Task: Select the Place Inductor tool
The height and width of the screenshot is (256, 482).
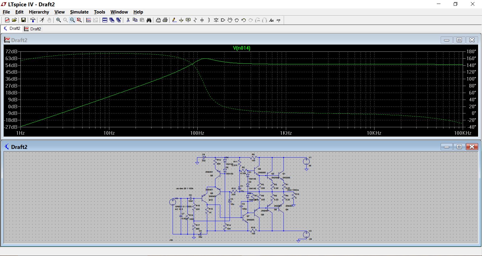Action: click(209, 20)
